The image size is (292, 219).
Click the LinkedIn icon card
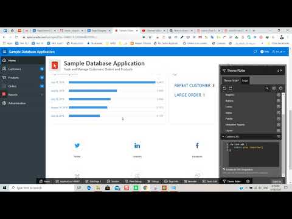137,145
